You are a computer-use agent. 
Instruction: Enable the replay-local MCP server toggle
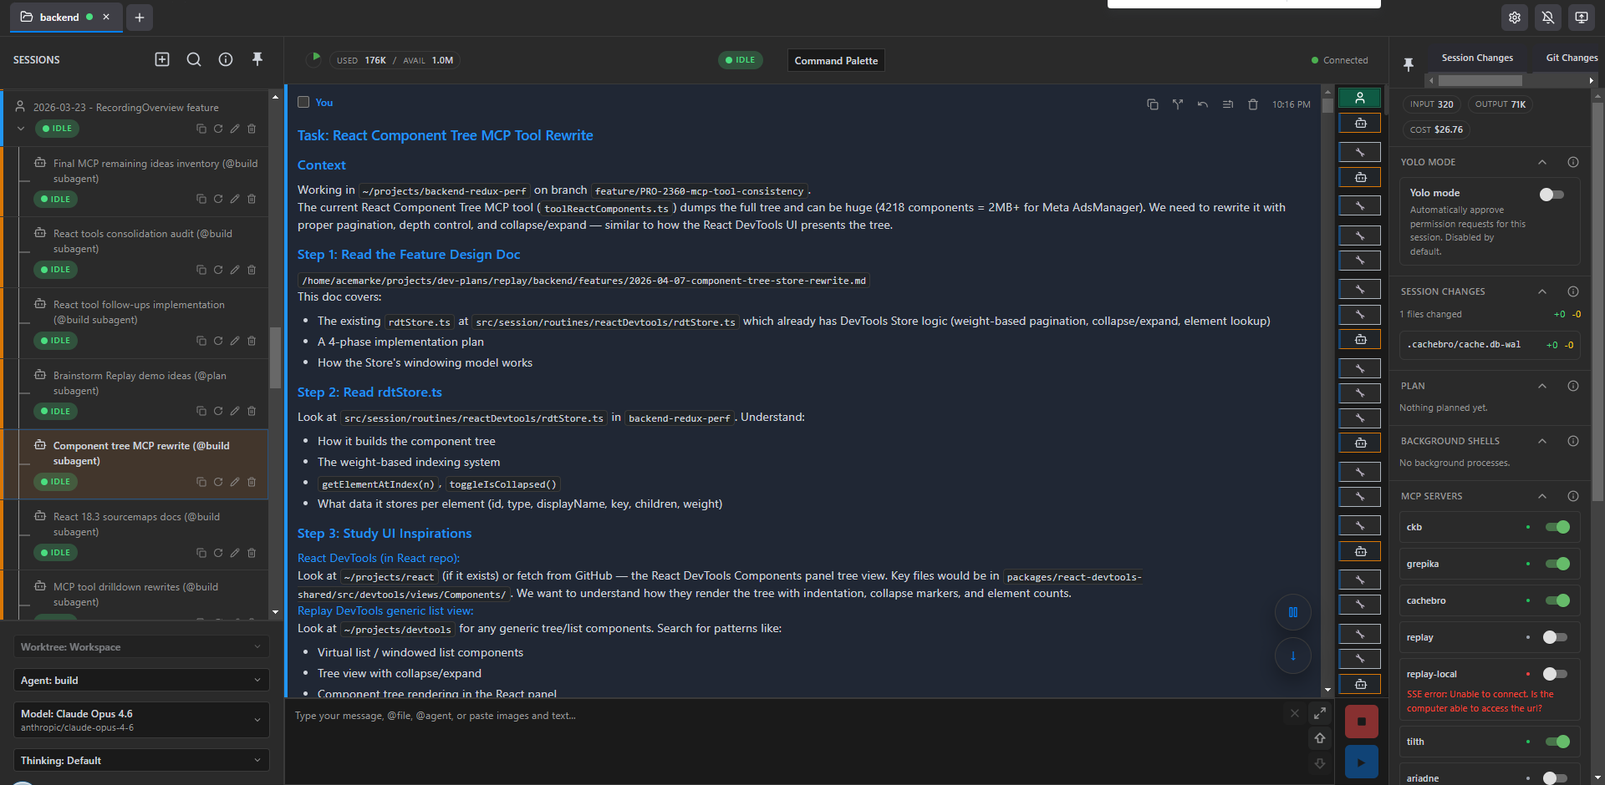(x=1556, y=674)
